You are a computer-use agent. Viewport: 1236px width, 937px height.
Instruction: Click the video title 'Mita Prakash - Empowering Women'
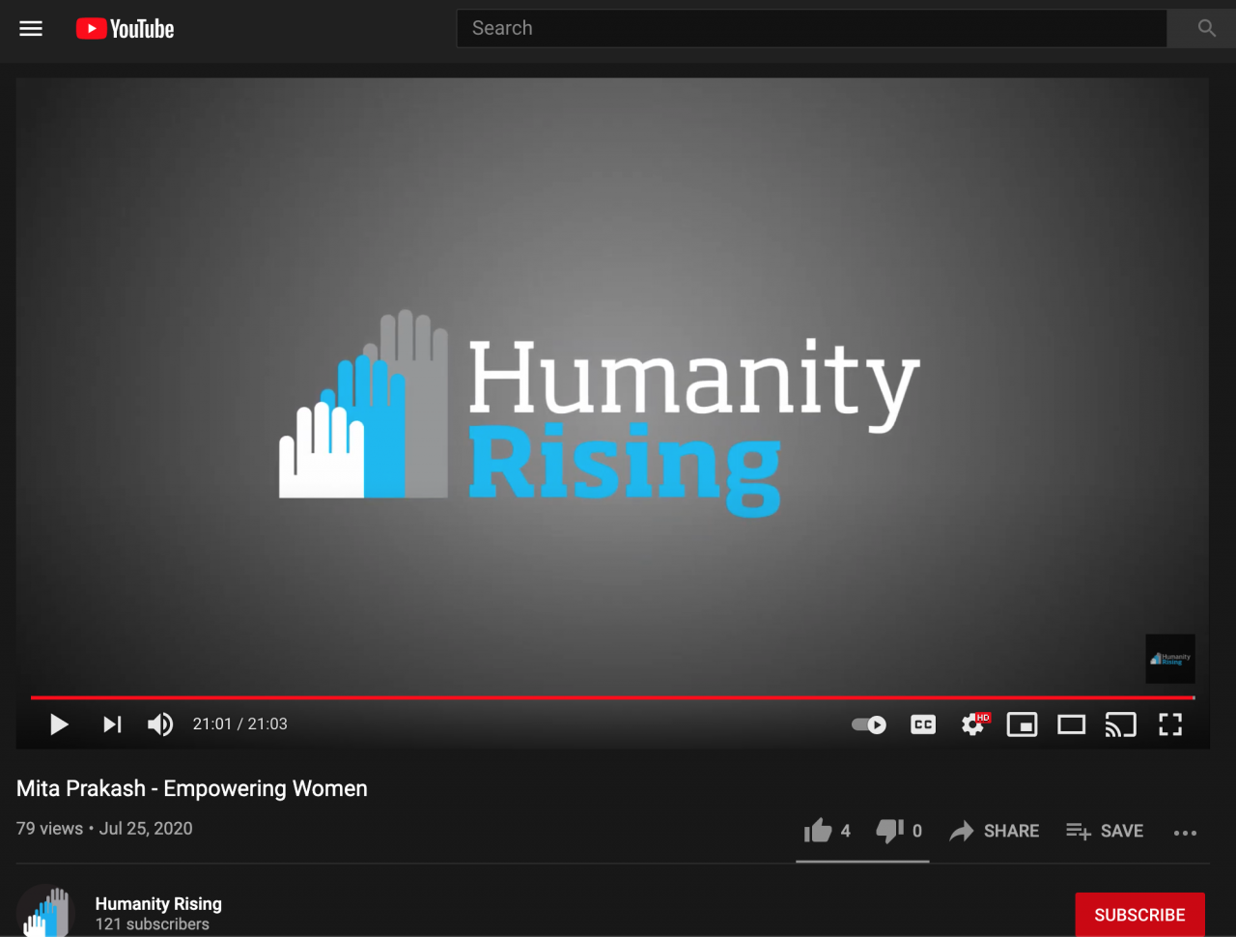click(x=192, y=788)
